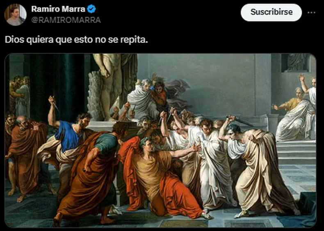This screenshot has width=324, height=231.
Task: Open the @RAMIROMARRA handle link
Action: pos(66,20)
